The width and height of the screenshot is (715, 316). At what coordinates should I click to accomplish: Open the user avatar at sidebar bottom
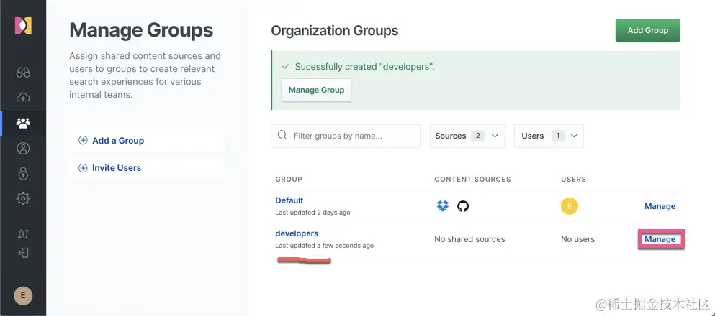click(23, 295)
